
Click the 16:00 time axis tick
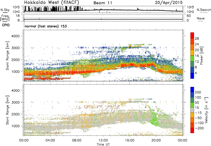[x=130, y=140]
